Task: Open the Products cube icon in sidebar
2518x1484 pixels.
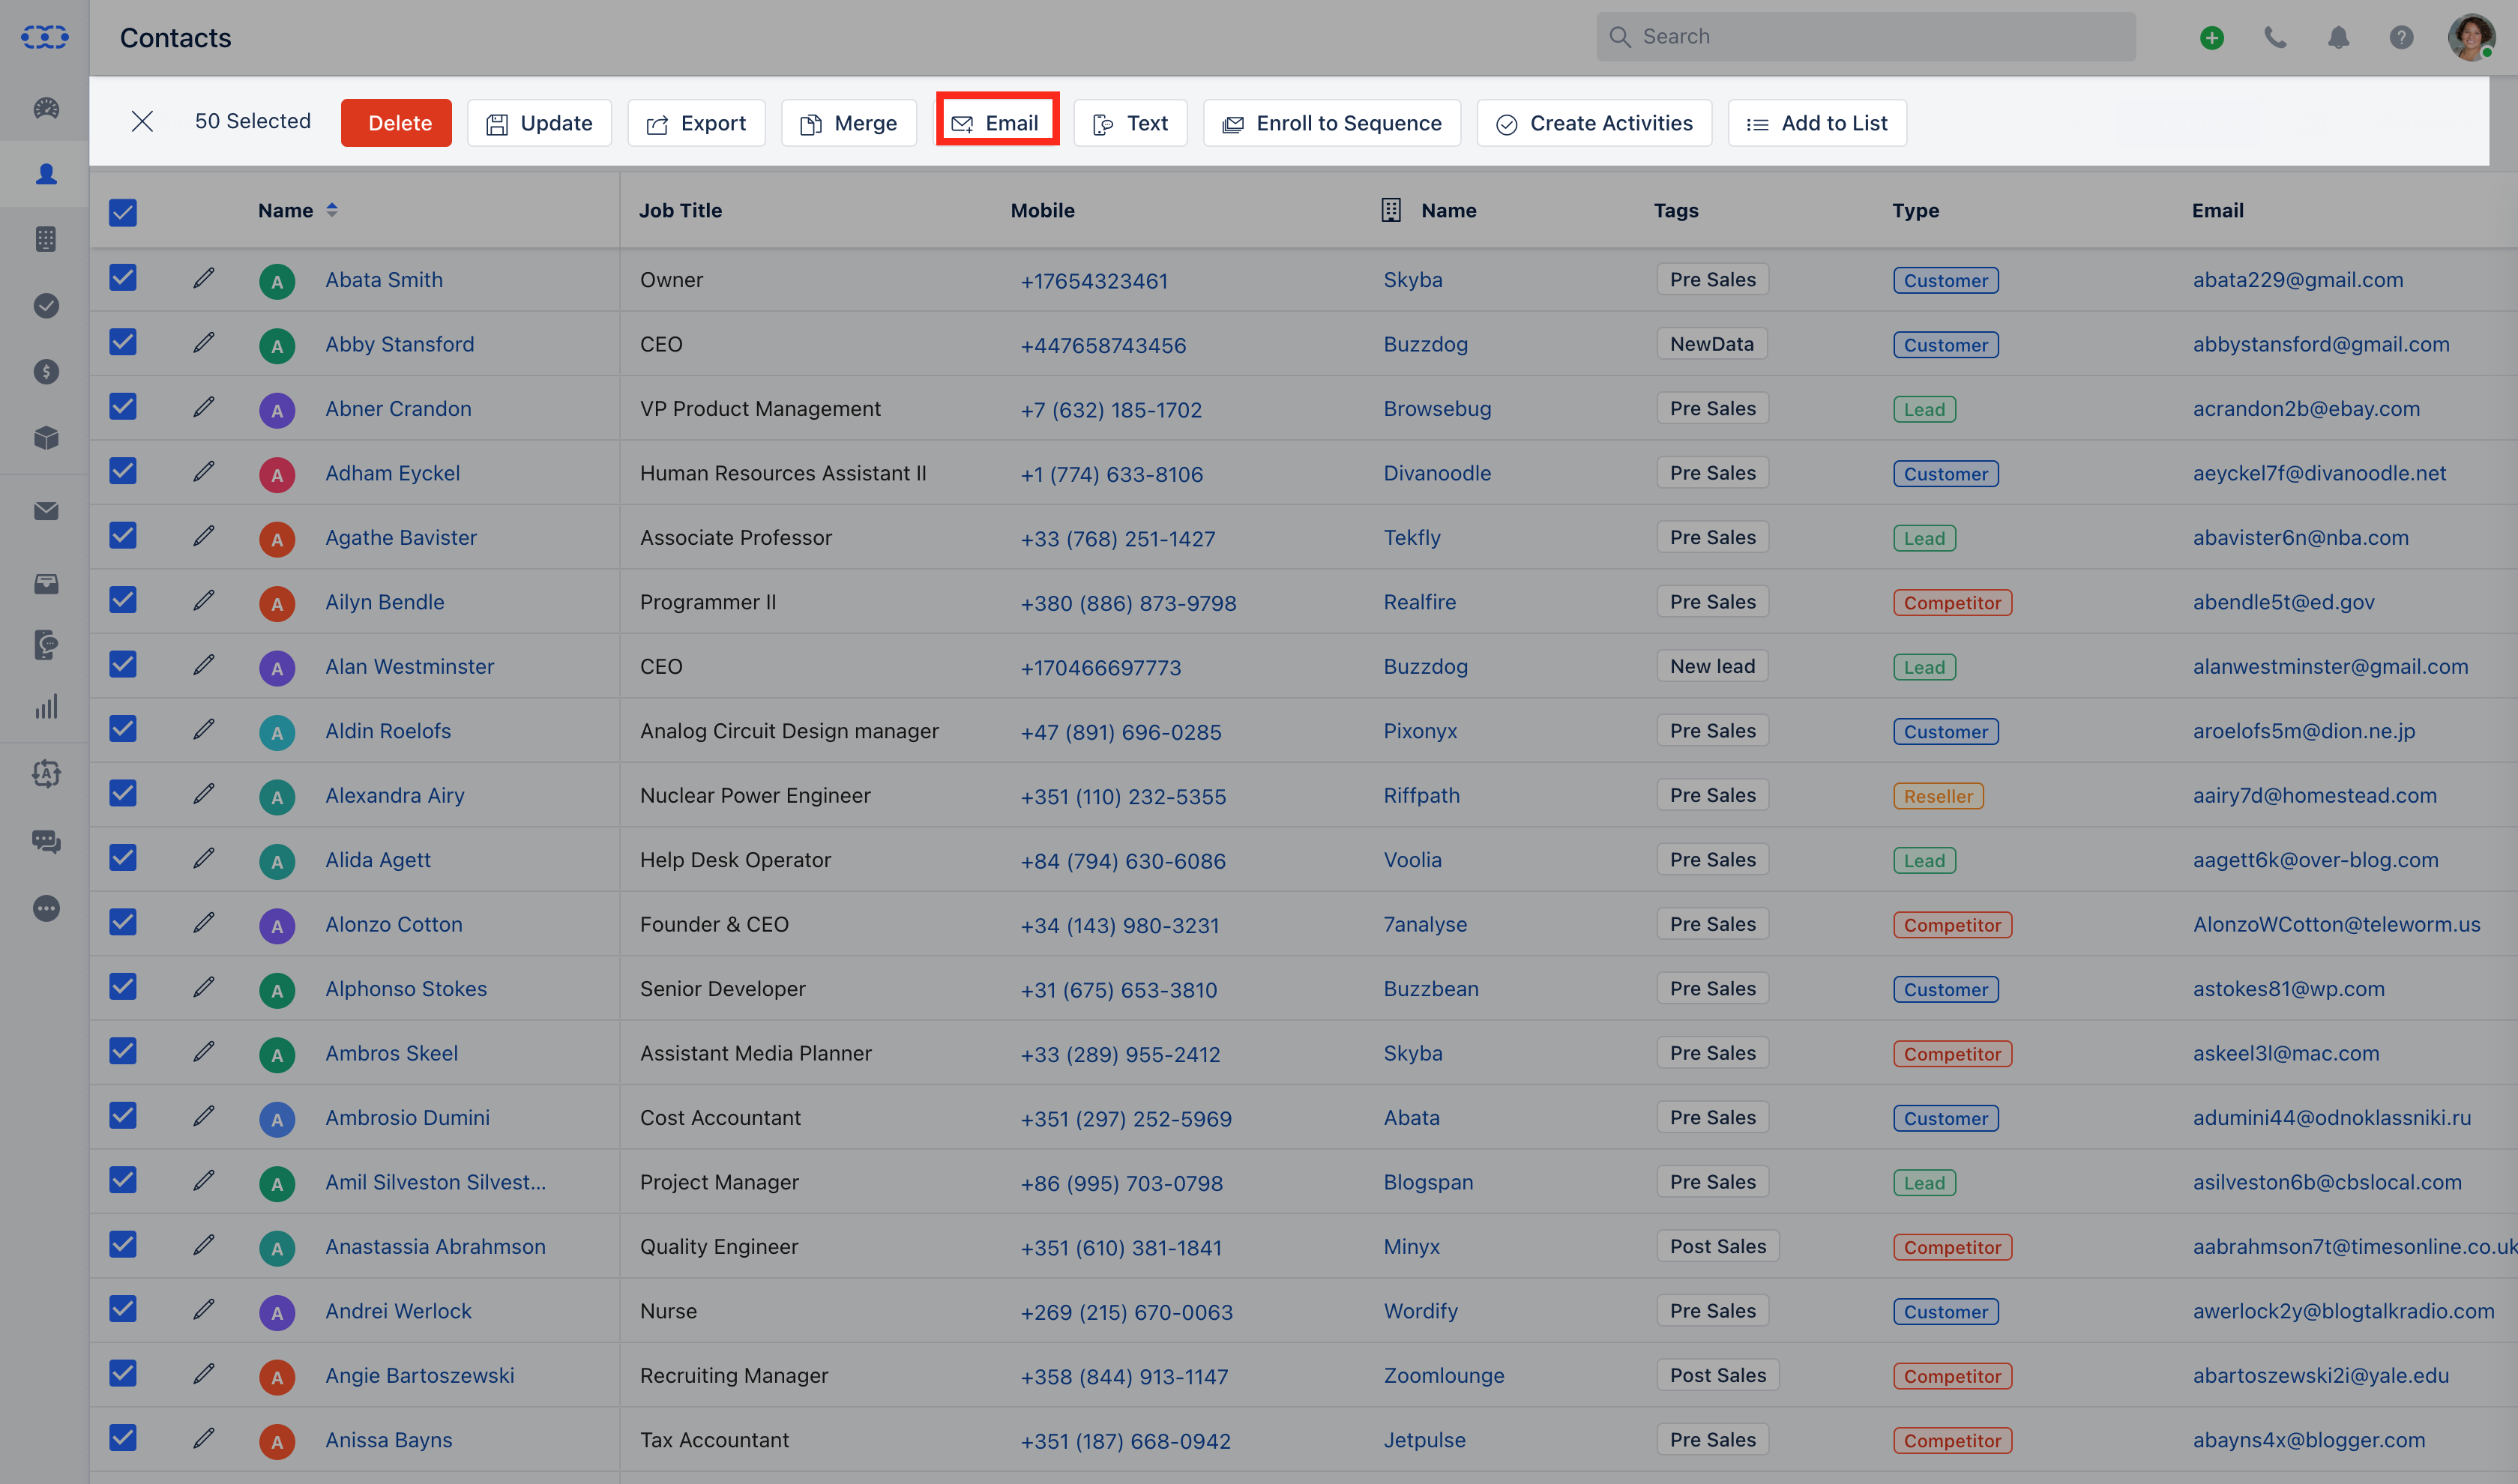Action: [x=46, y=438]
